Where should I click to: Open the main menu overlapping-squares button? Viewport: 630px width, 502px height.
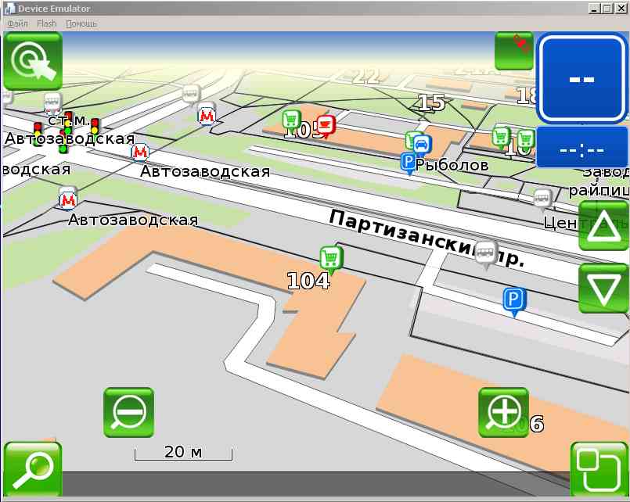click(x=599, y=468)
